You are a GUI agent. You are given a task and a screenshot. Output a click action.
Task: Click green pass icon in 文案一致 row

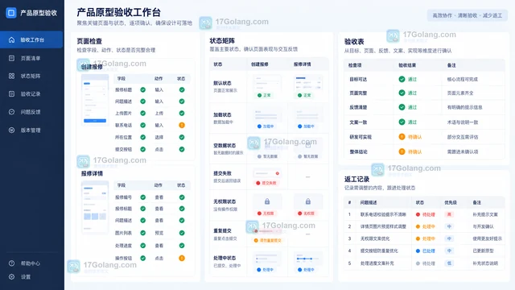[402, 122]
